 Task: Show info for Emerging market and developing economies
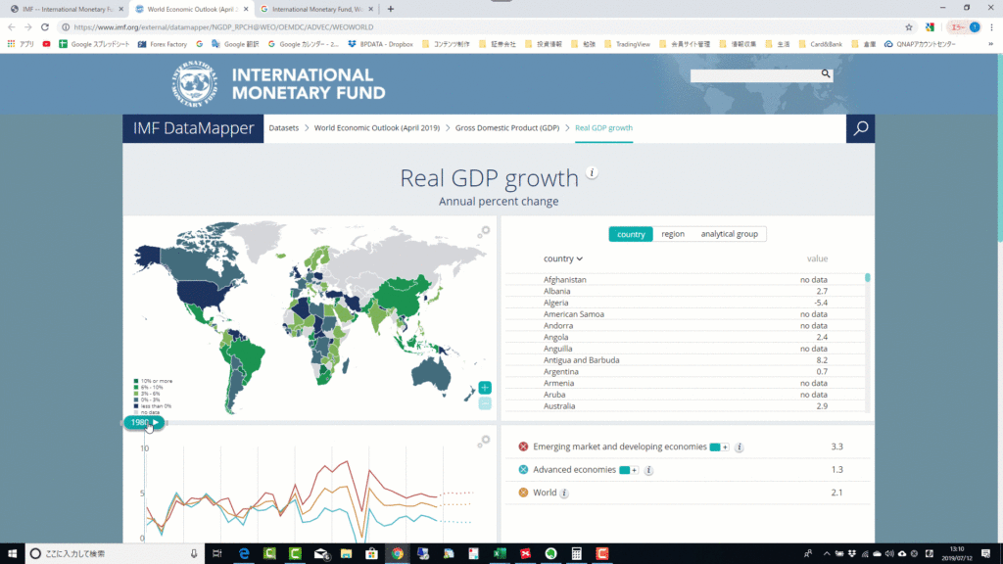click(739, 446)
